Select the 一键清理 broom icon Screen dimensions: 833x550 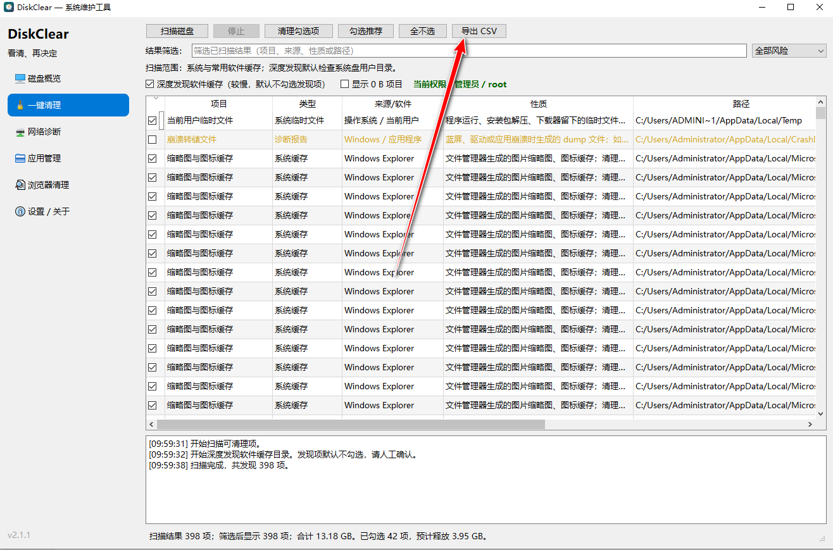[20, 105]
